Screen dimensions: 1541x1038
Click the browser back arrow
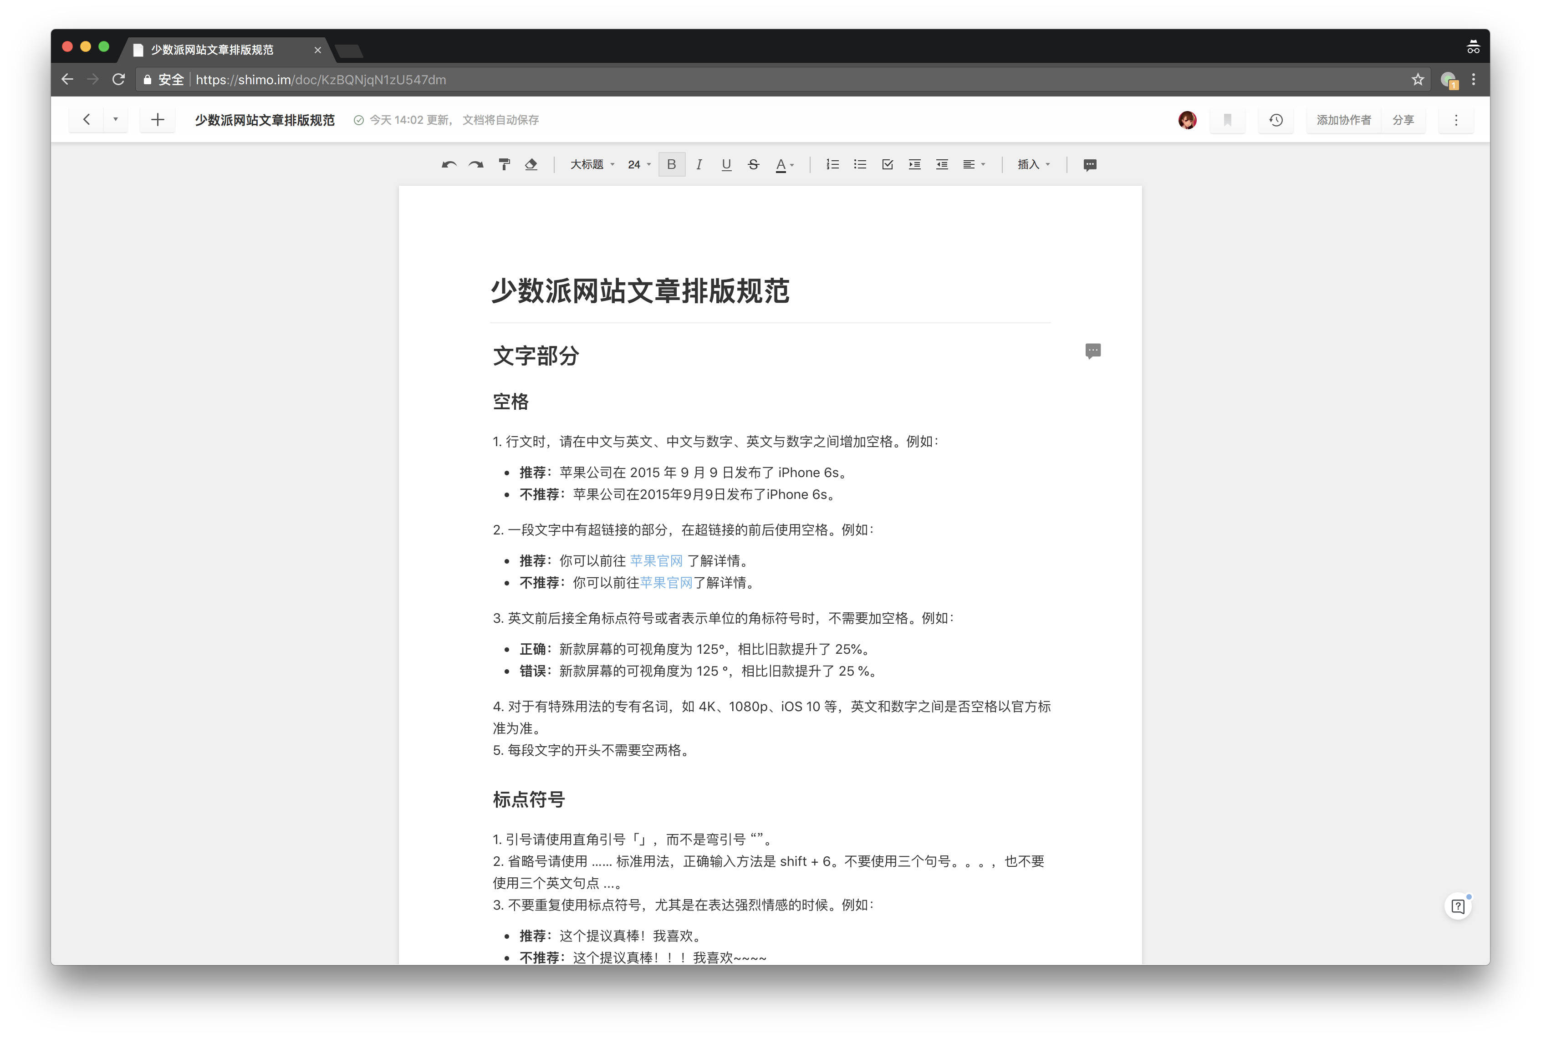(67, 79)
